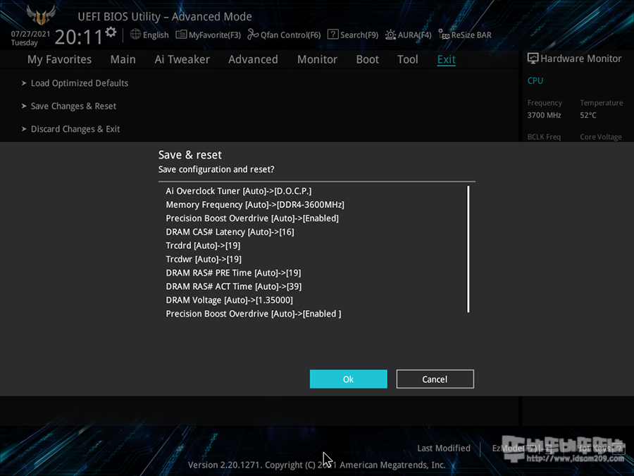
Task: Click DRAM RAS# PRE Time line
Action: pos(233,273)
